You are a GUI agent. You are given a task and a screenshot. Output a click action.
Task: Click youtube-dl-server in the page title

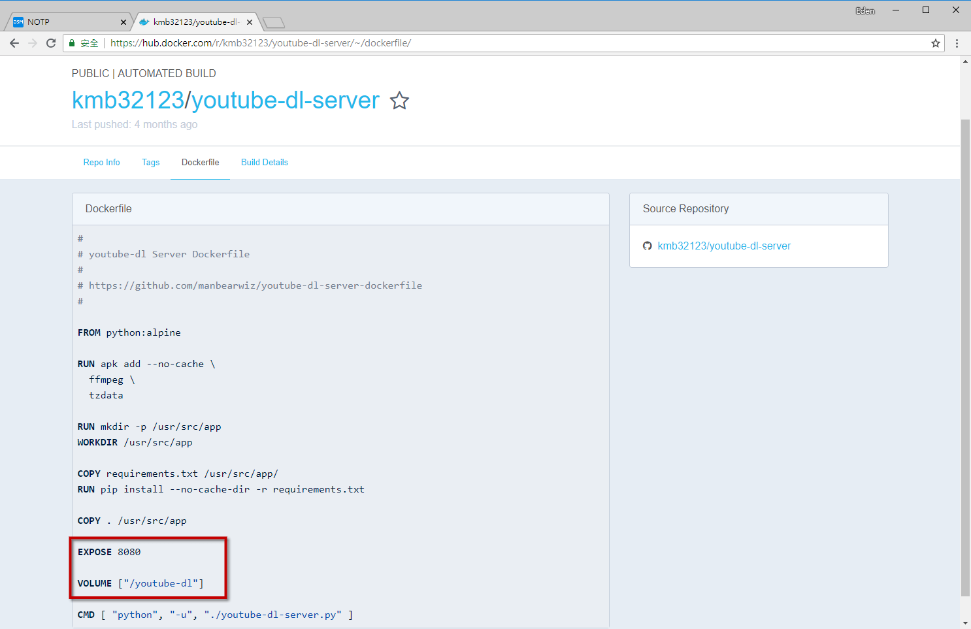pyautogui.click(x=286, y=100)
